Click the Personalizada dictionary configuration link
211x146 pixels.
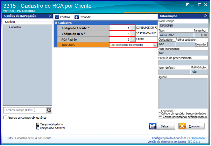pyautogui.click(x=196, y=138)
